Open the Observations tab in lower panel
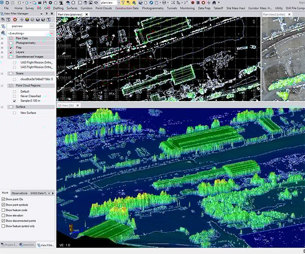The image size is (305, 254). 19,193
